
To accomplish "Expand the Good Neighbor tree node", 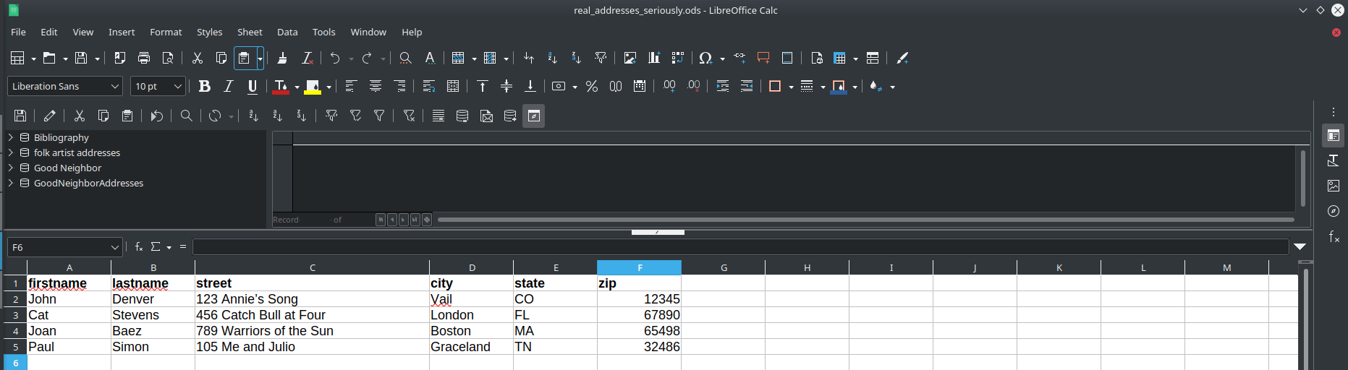I will pos(11,168).
